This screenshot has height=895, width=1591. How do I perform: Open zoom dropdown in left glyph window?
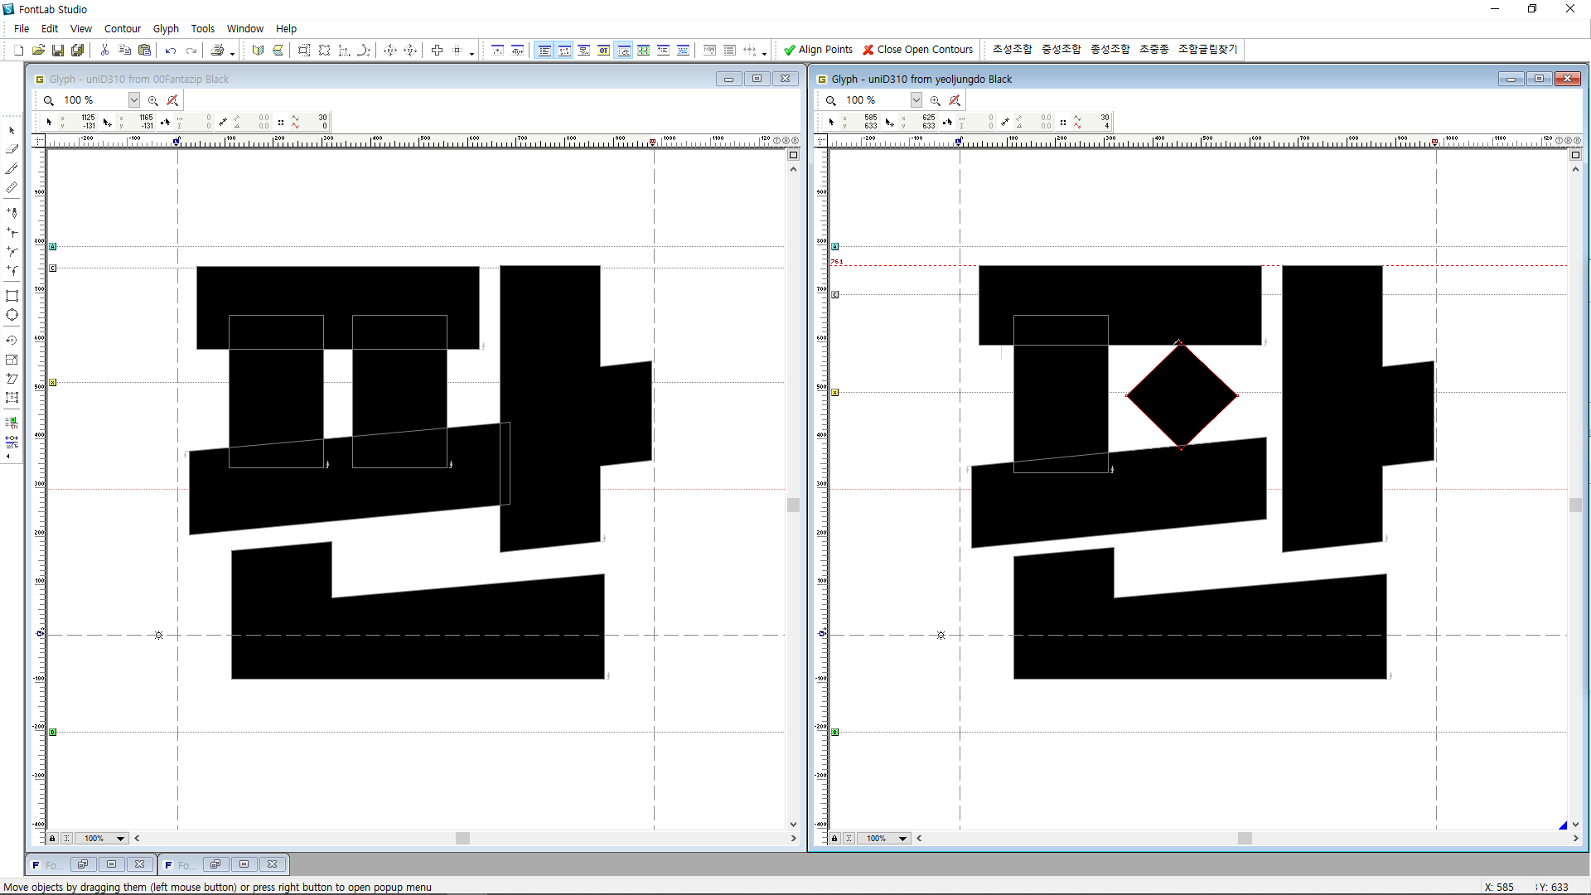[133, 100]
